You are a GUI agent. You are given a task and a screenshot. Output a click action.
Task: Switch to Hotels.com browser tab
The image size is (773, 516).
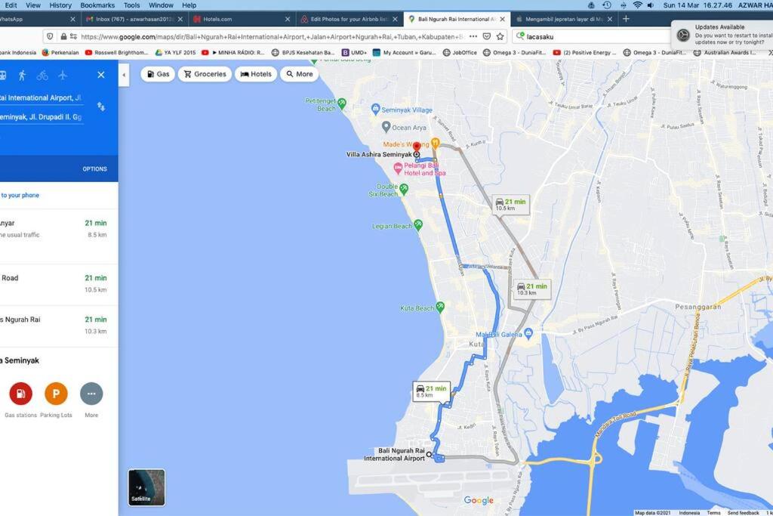coord(242,19)
